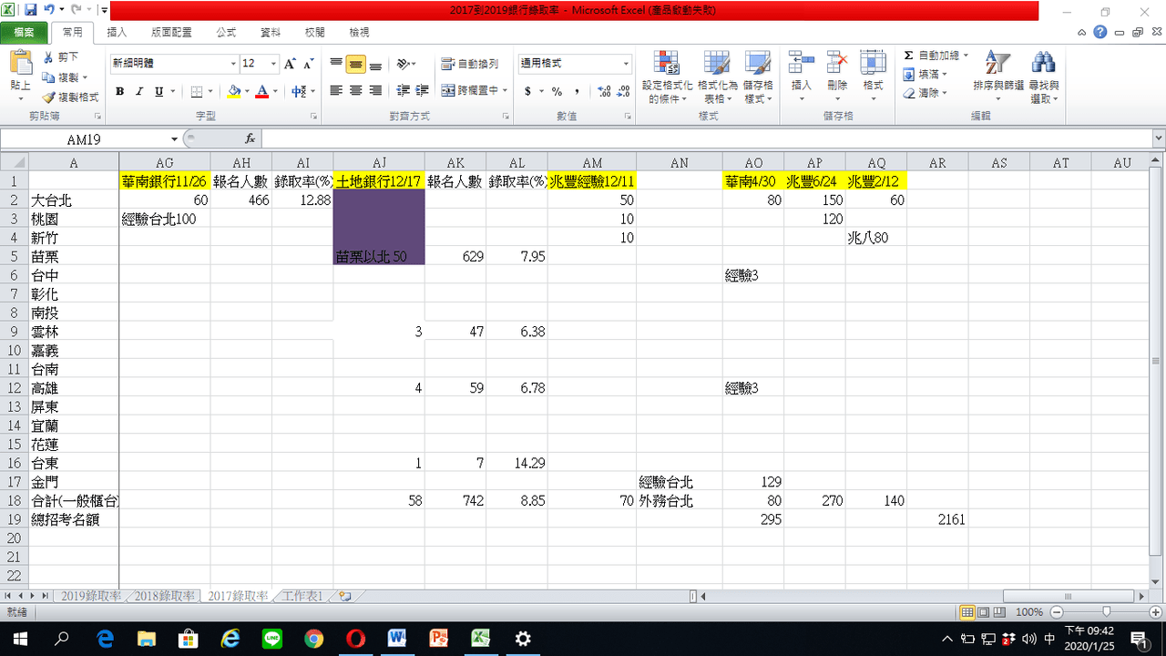Undo the last action
Image resolution: width=1166 pixels, height=656 pixels.
click(50, 10)
